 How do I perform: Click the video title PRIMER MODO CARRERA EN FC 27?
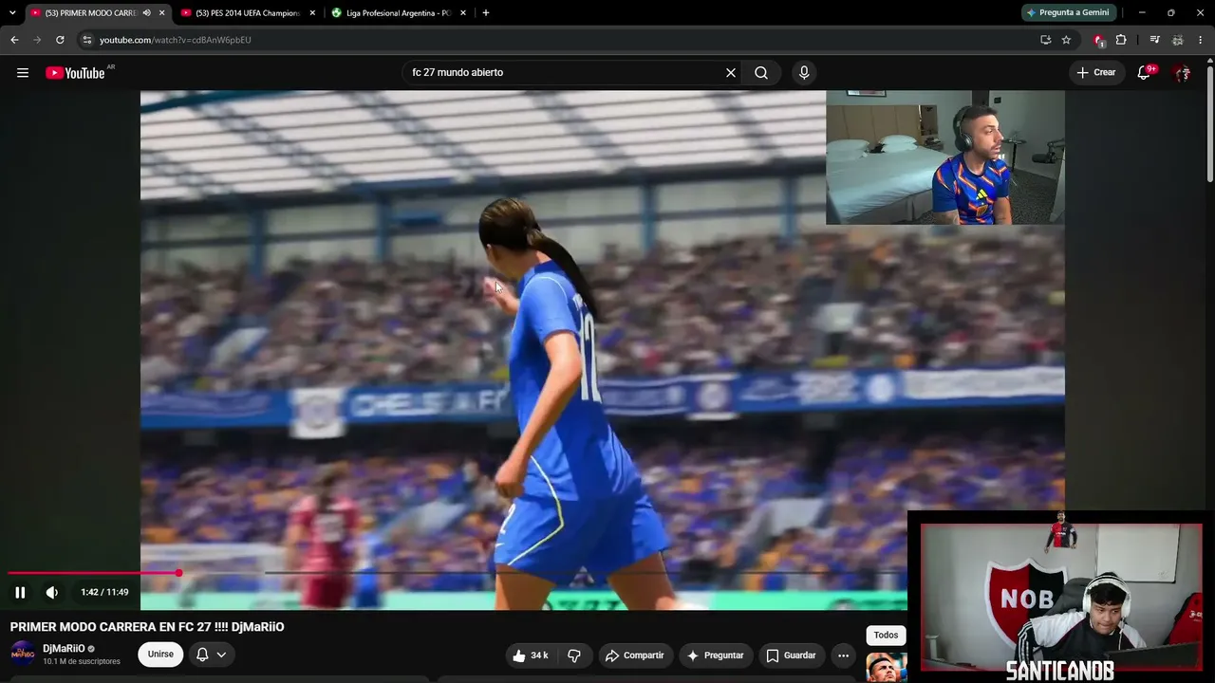click(x=147, y=627)
